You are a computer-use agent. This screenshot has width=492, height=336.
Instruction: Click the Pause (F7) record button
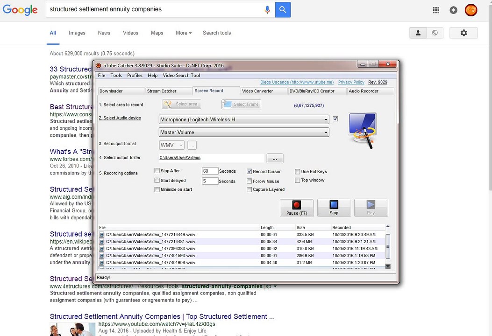coord(297,208)
